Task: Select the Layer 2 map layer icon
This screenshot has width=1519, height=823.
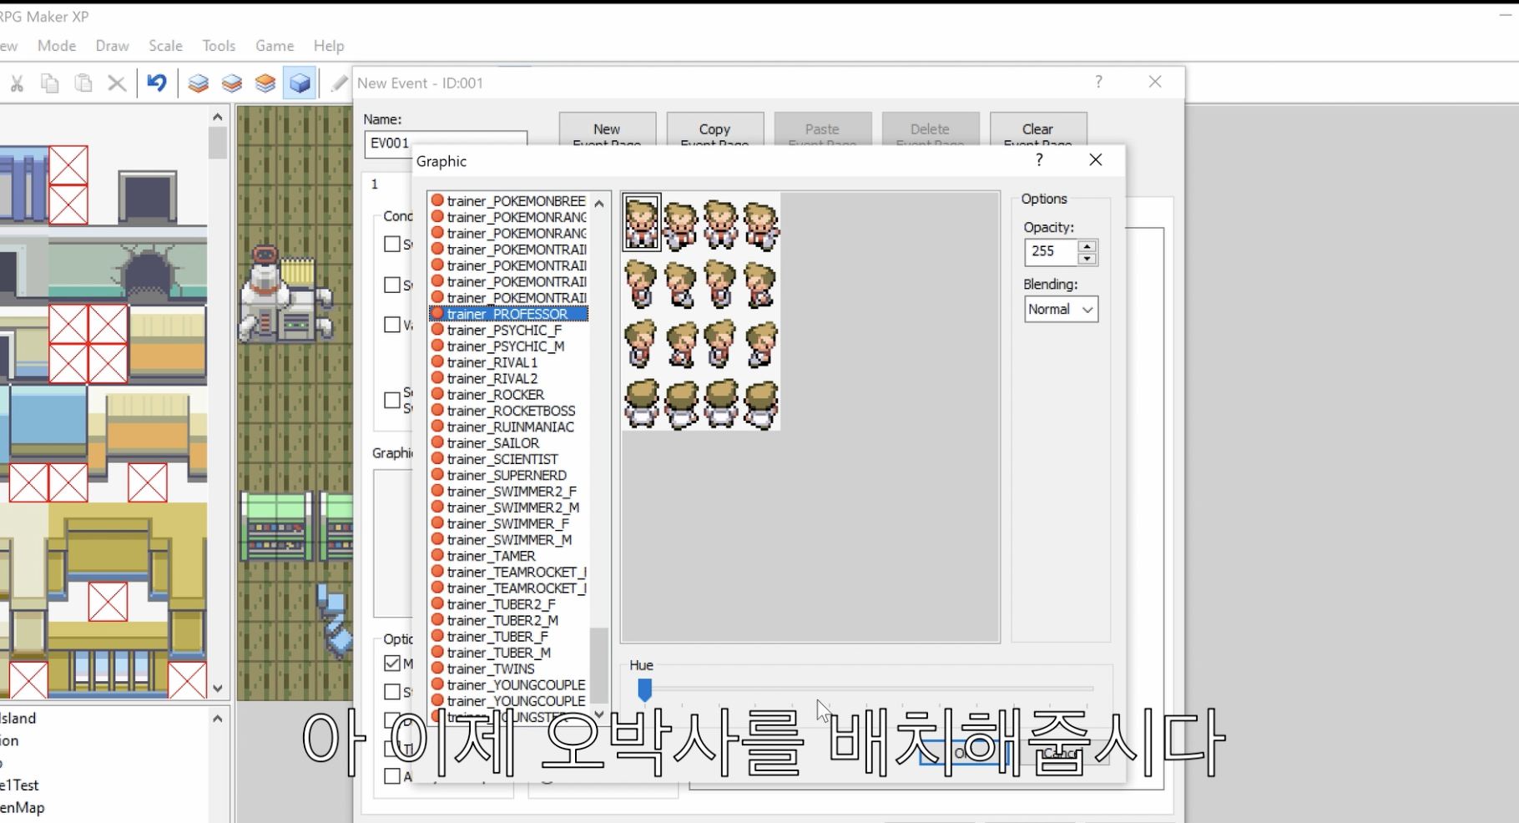Action: (x=232, y=83)
